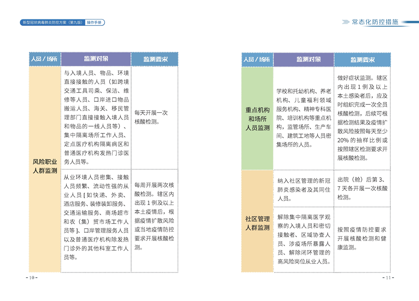Select the 社区管理人群监测 row label
419x301 pixels.
pyautogui.click(x=257, y=223)
